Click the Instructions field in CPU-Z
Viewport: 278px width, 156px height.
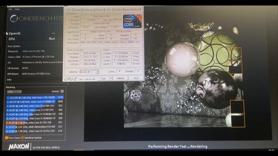111,43
